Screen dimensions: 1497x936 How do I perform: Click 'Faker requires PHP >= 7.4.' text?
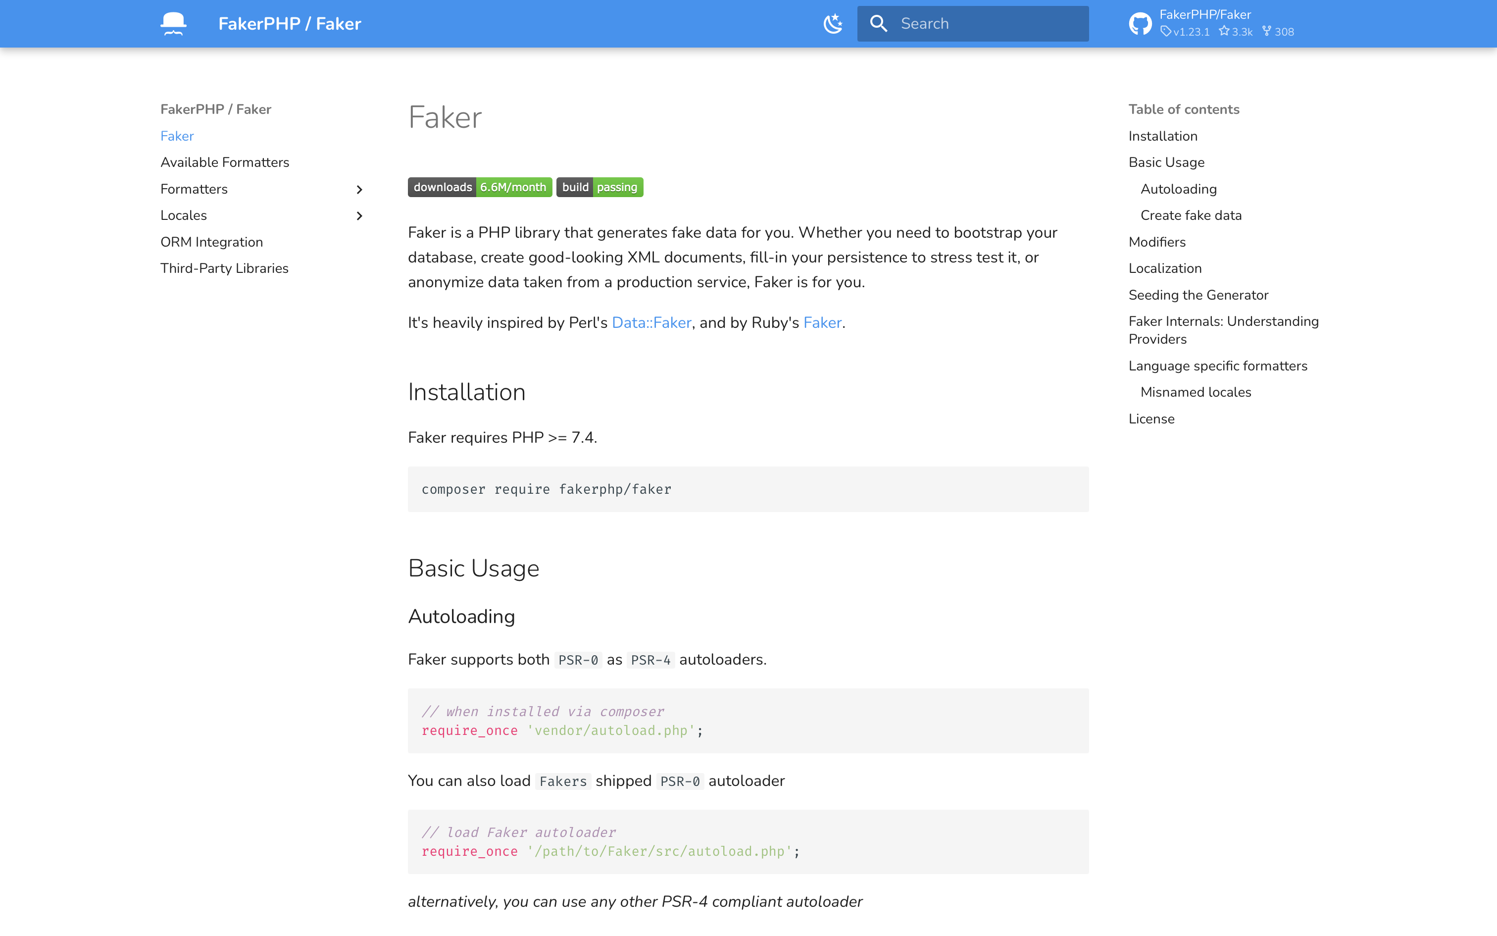click(x=502, y=438)
